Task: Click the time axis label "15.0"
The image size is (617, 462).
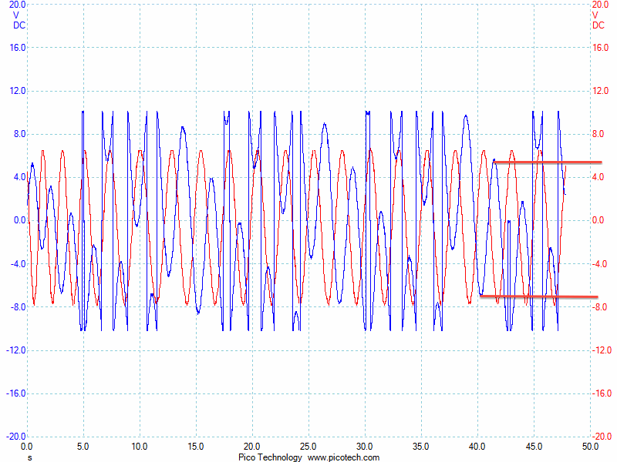Action: (x=196, y=447)
